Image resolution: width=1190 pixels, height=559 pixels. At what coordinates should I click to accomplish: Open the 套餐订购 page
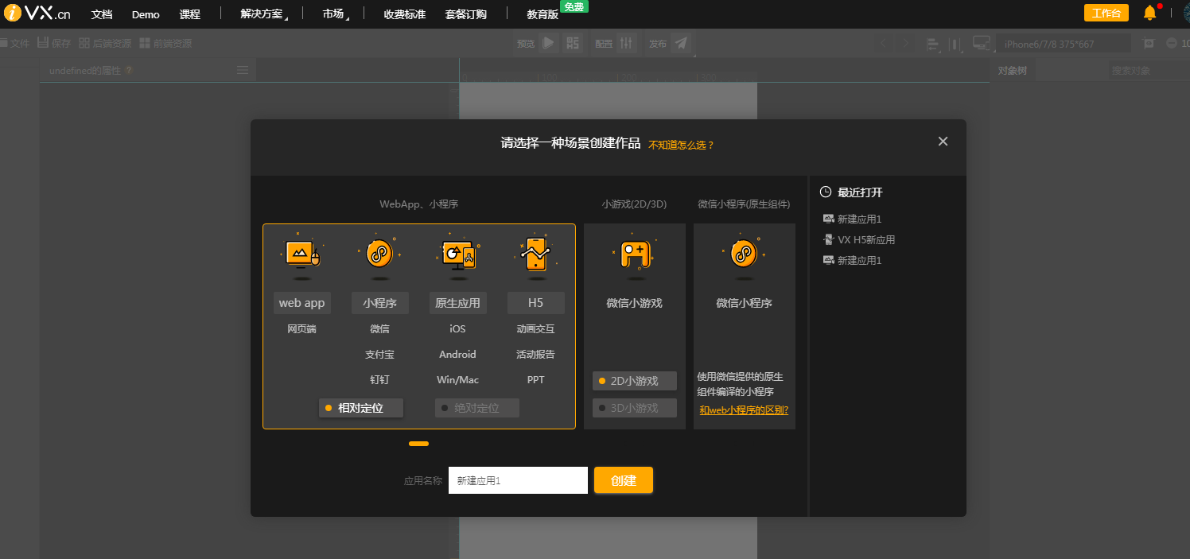(465, 14)
